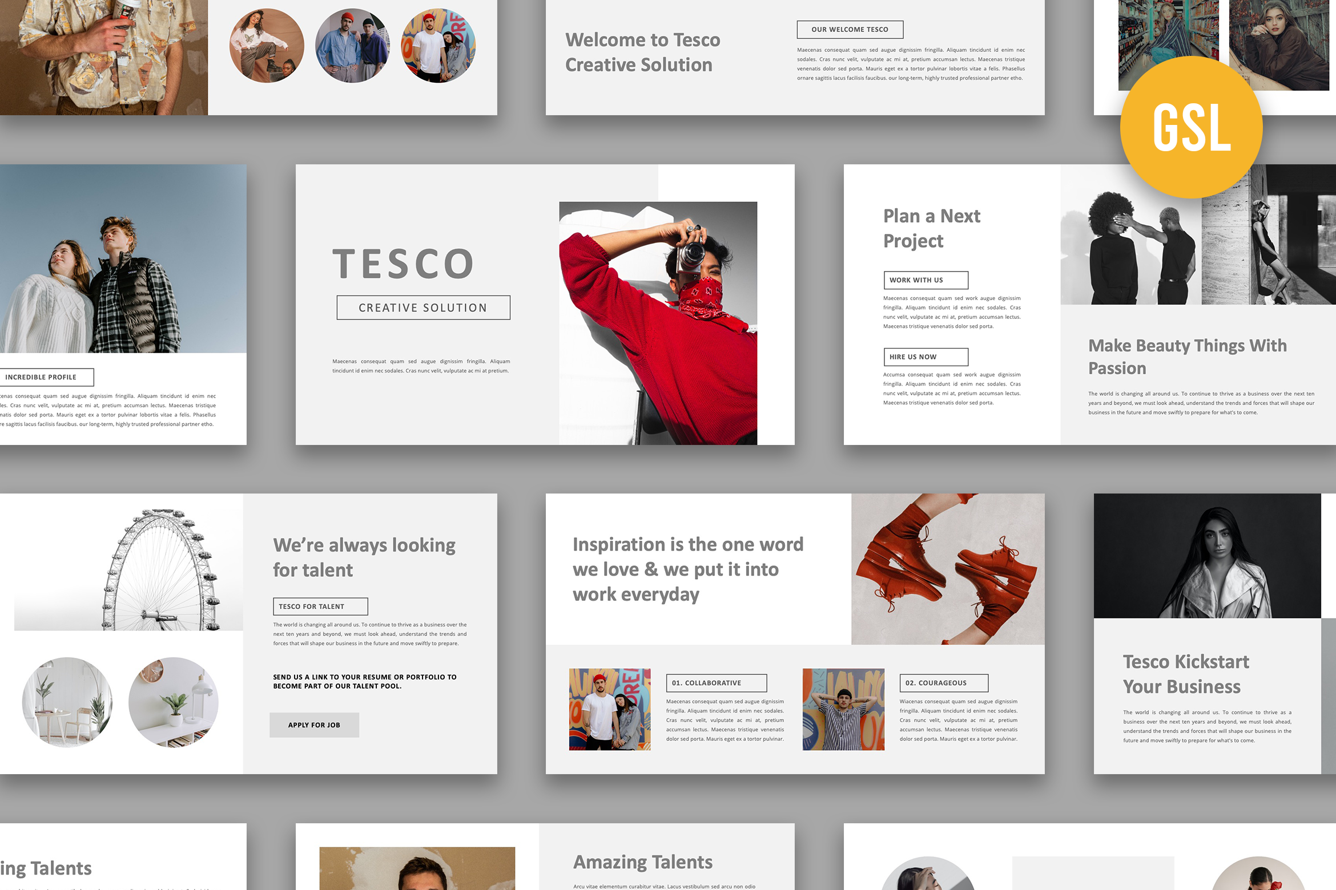
Task: Click the red boots photo
Action: pyautogui.click(x=948, y=569)
